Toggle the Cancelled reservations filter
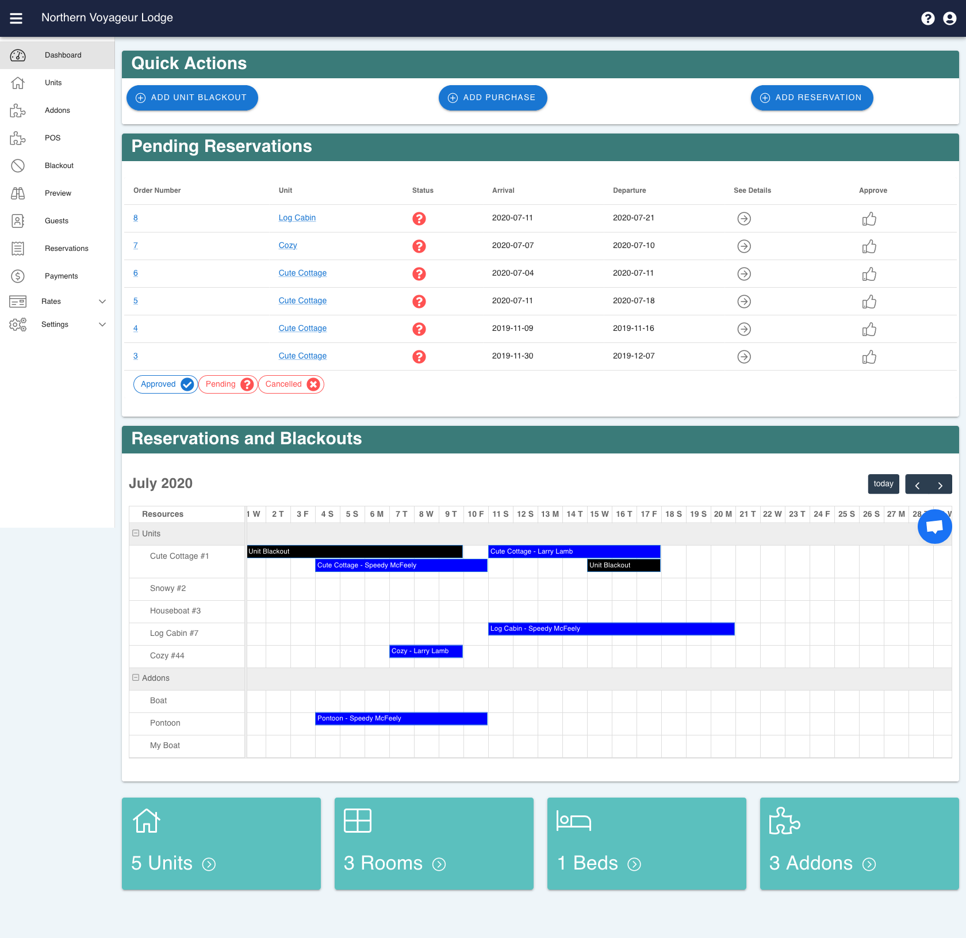 290,384
